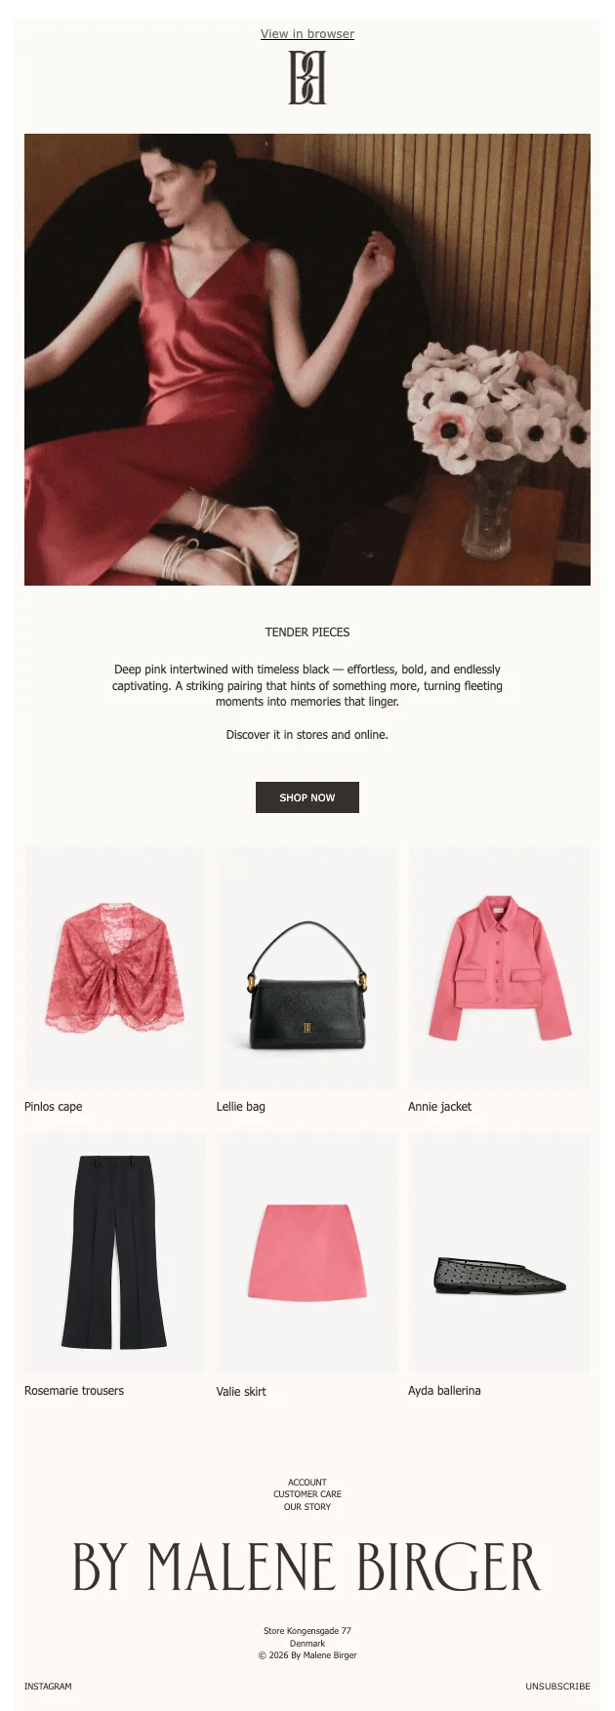Click the red satin dress hero image
Screen dimensions: 615x1711
307,359
